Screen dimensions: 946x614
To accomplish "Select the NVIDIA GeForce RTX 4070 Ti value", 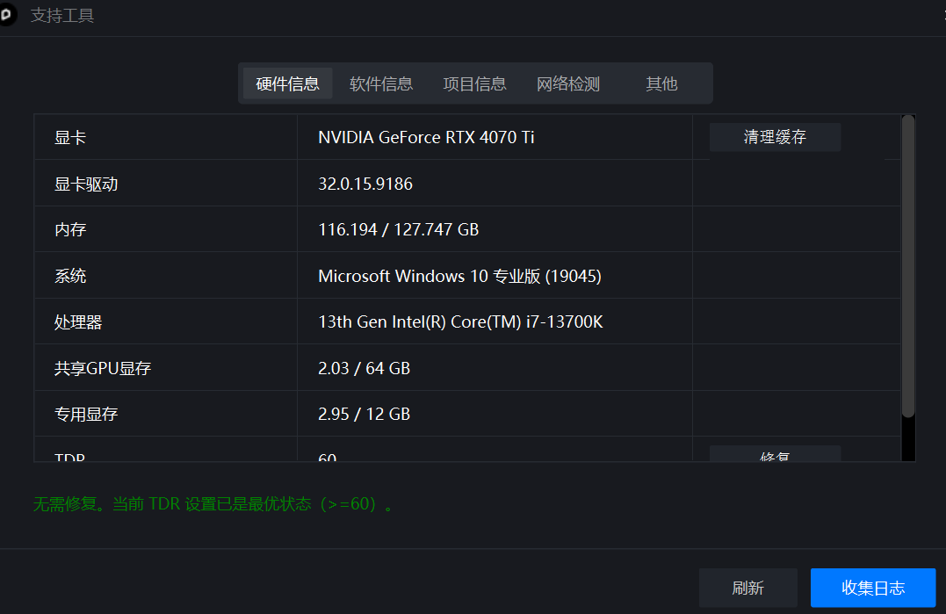I will coord(426,137).
